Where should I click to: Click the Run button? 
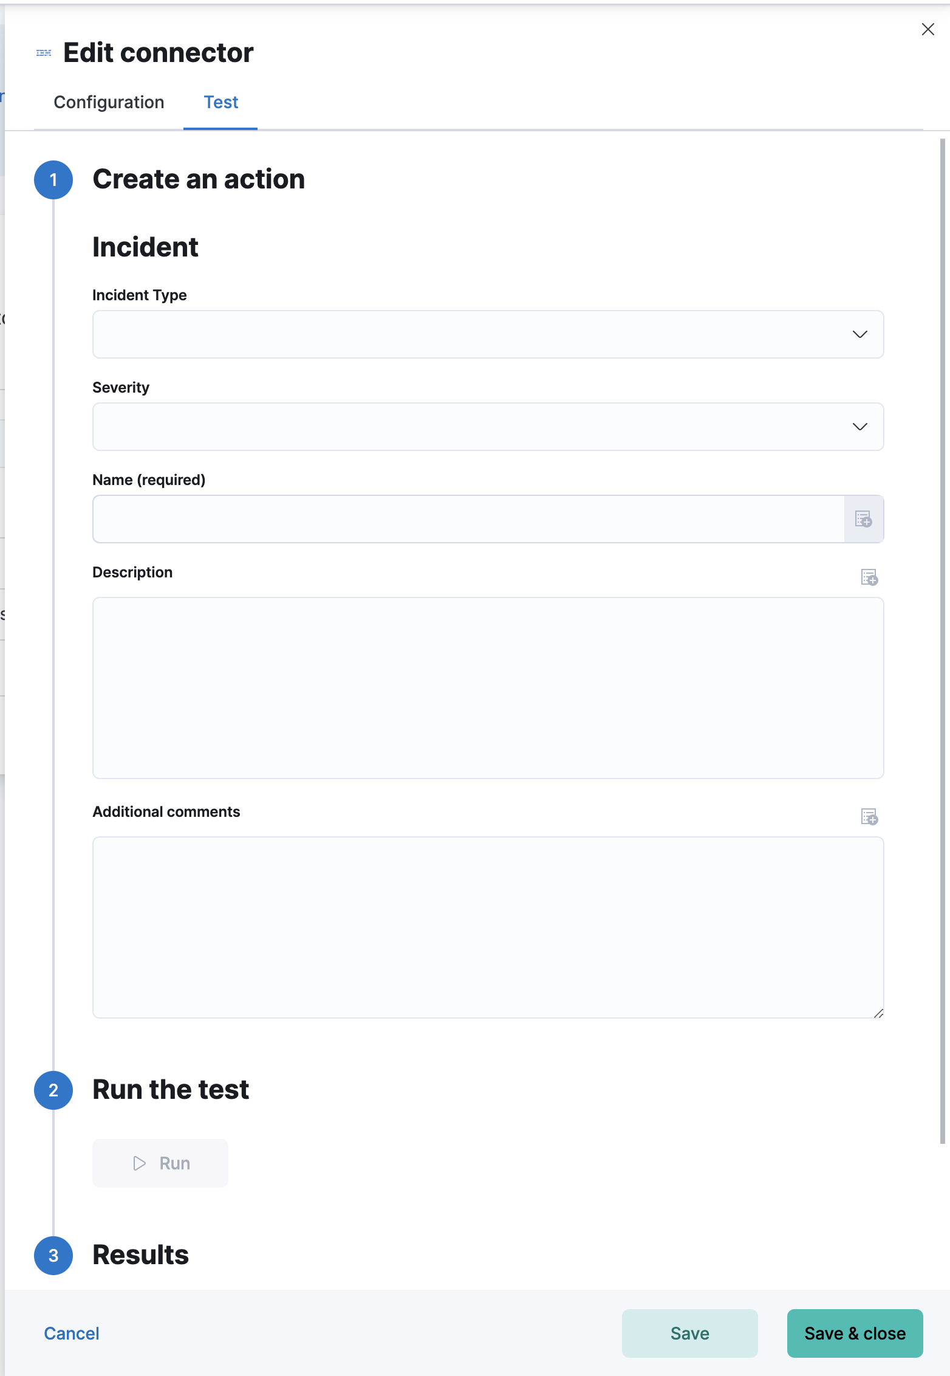pyautogui.click(x=160, y=1163)
